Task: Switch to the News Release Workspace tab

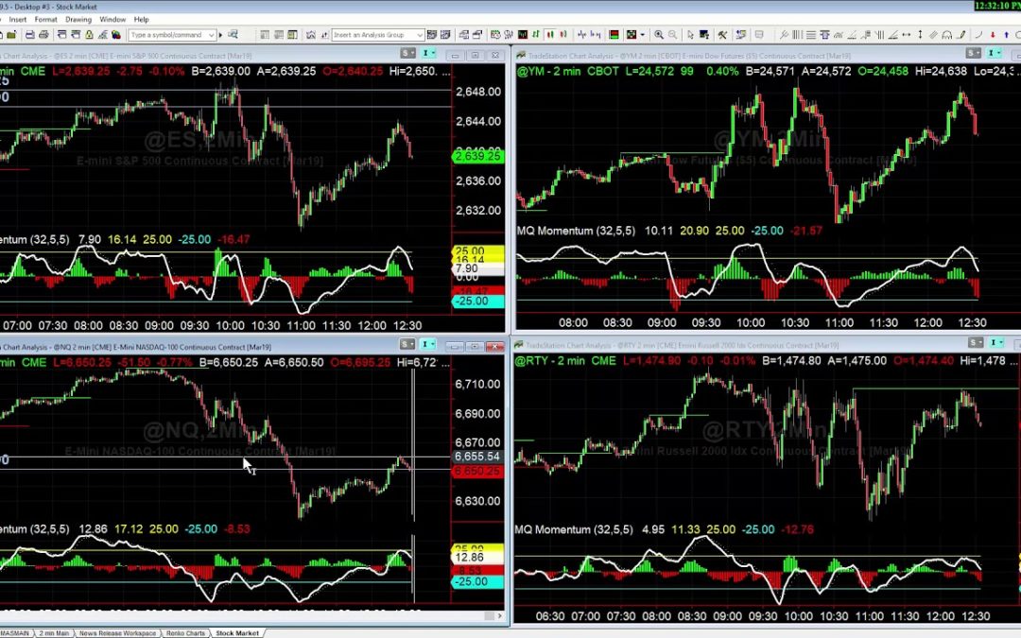Action: [x=118, y=632]
